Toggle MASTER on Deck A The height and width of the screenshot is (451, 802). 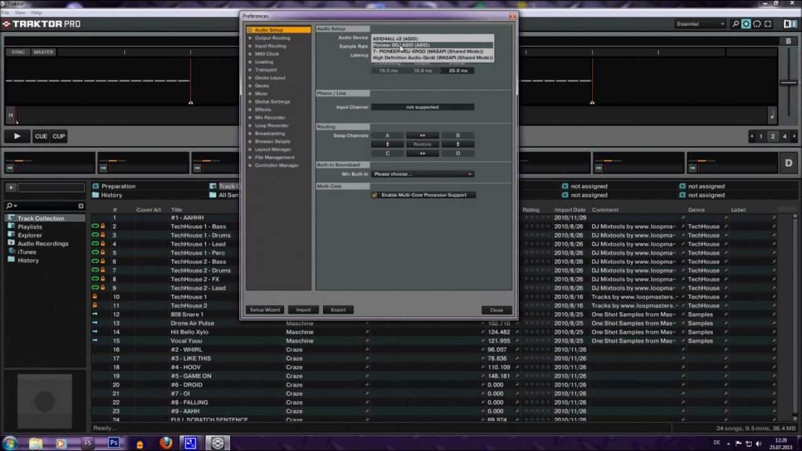click(x=43, y=52)
